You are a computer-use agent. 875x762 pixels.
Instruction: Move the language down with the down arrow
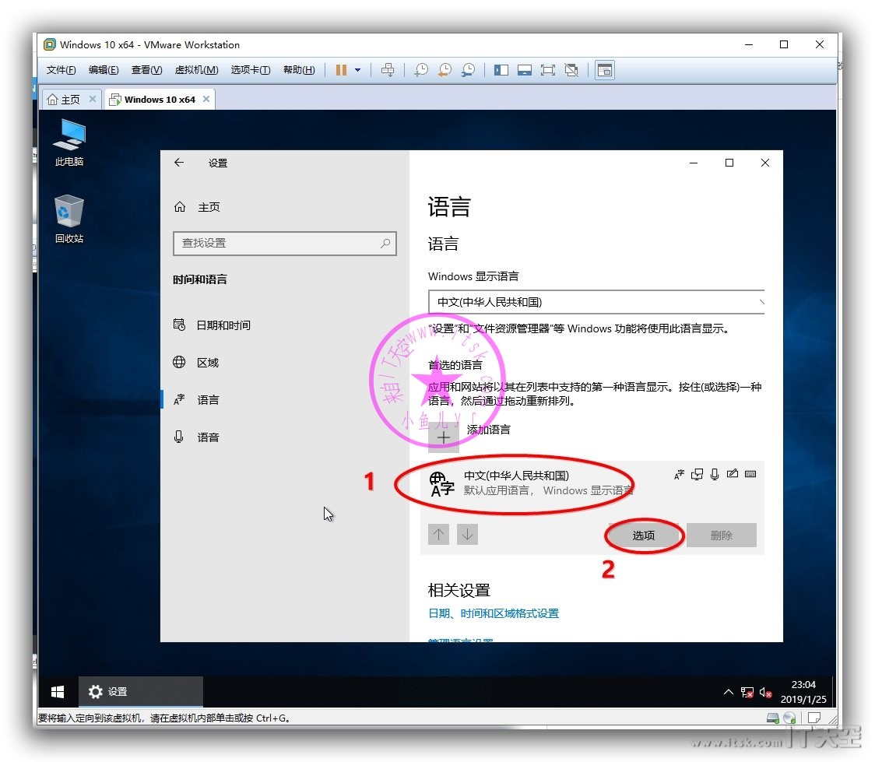[468, 535]
